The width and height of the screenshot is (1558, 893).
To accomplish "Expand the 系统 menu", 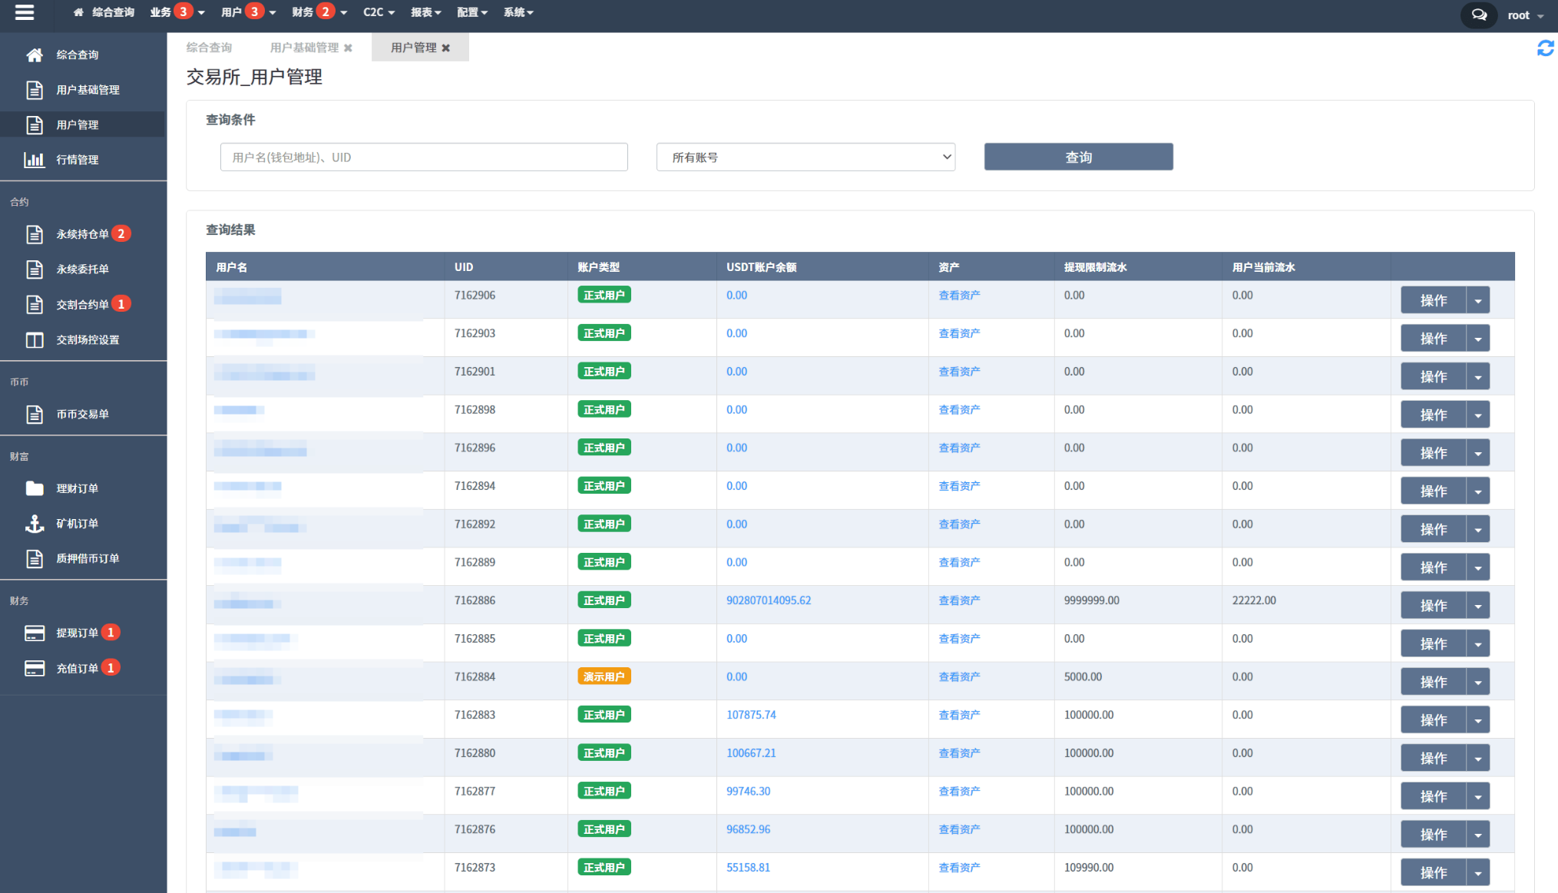I will (x=518, y=12).
